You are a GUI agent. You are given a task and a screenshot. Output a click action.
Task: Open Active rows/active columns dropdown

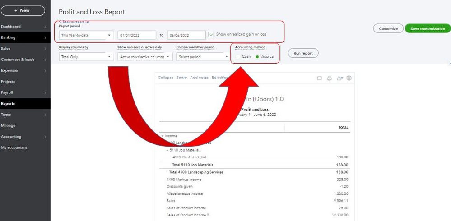click(x=145, y=57)
